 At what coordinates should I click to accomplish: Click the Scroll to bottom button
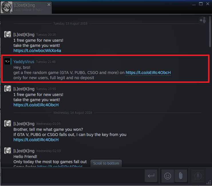click(106, 163)
